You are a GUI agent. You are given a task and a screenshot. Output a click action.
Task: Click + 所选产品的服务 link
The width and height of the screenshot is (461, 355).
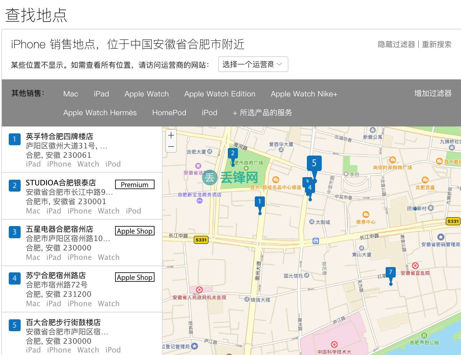point(262,113)
